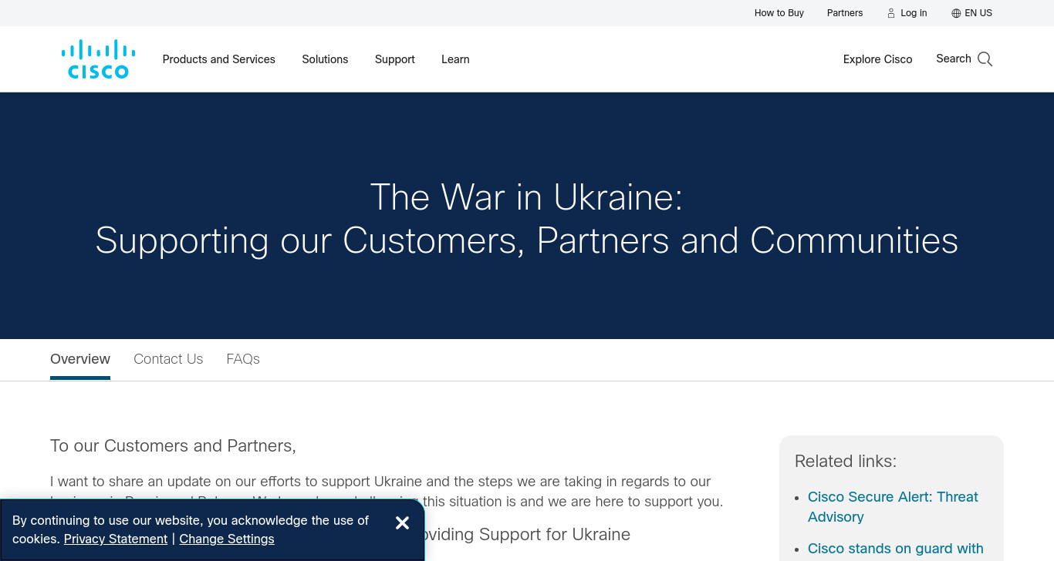Dismiss the cookie banner with X
The image size is (1054, 561).
click(x=402, y=523)
